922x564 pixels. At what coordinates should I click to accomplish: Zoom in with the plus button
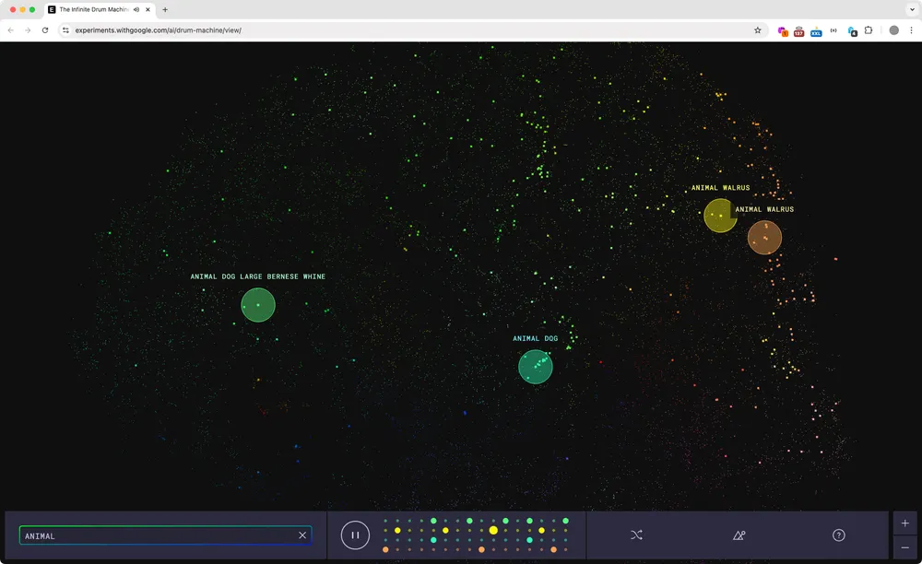905,523
